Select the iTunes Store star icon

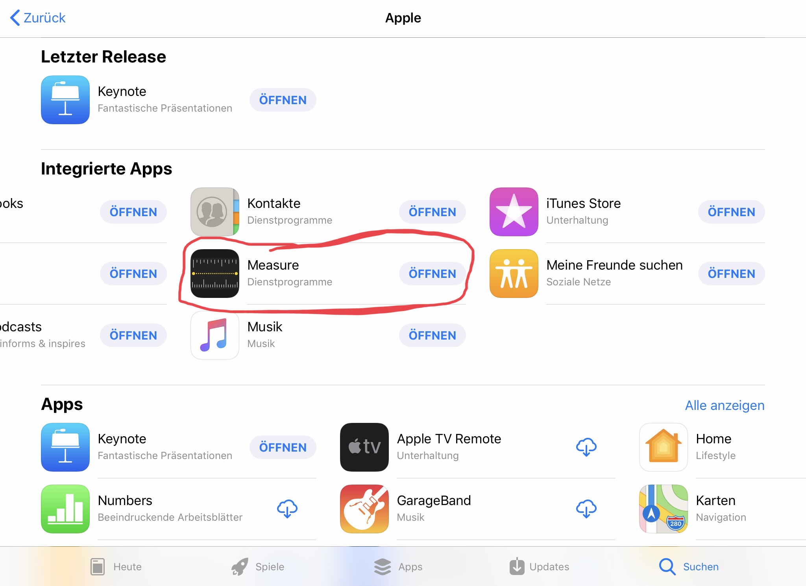tap(514, 212)
